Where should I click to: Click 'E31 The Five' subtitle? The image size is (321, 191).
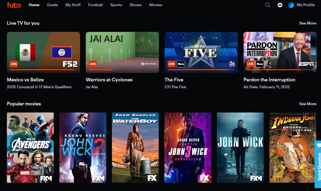(x=175, y=87)
